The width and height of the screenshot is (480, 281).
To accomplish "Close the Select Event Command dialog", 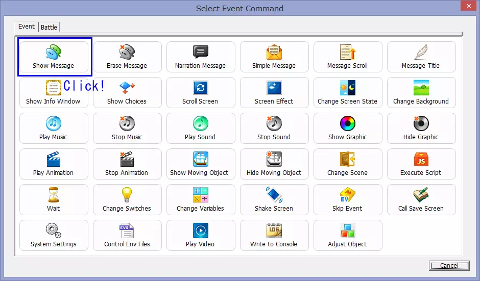I will 466,7.
